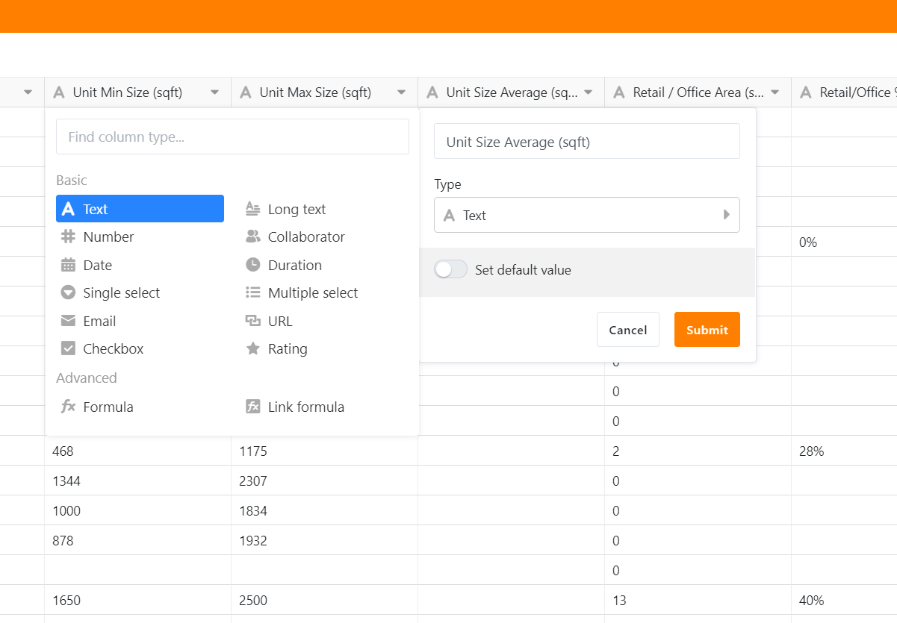
Task: Select Multiple select column type
Action: (x=312, y=293)
